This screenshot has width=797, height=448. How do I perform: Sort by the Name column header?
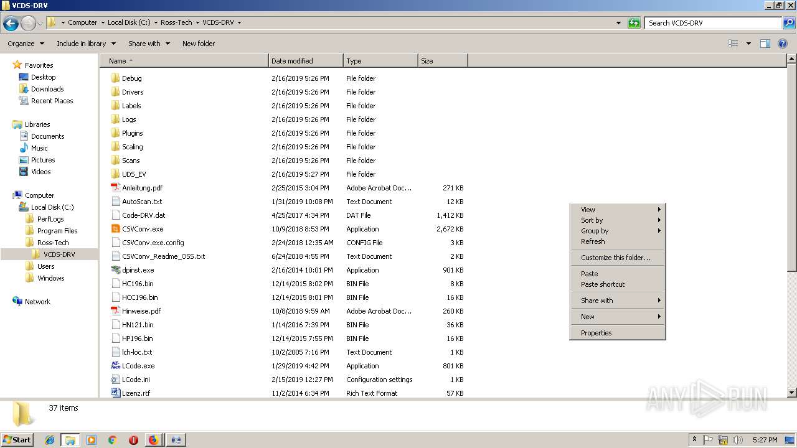click(x=184, y=61)
